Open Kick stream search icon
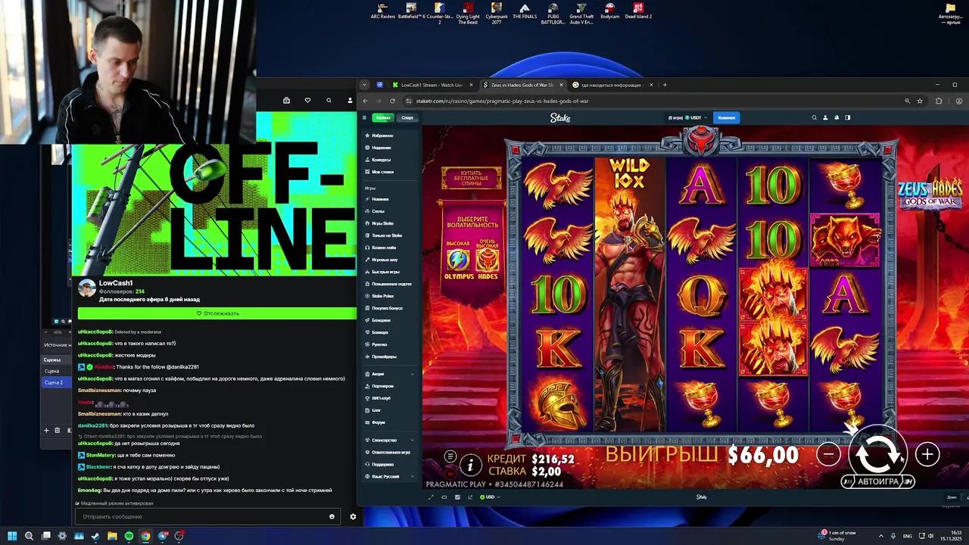This screenshot has width=969, height=545. point(329,100)
